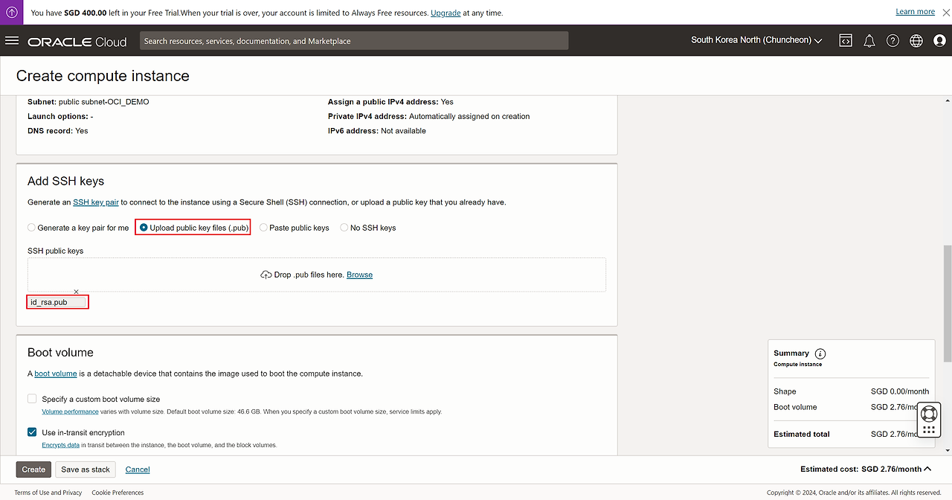This screenshot has height=500, width=952.
Task: Click the purple upgrade arrow icon
Action: (x=12, y=13)
